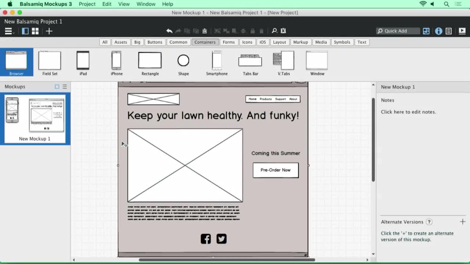The image size is (470, 264).
Task: Toggle grid view in the Mockups panel header
Action: tap(57, 87)
